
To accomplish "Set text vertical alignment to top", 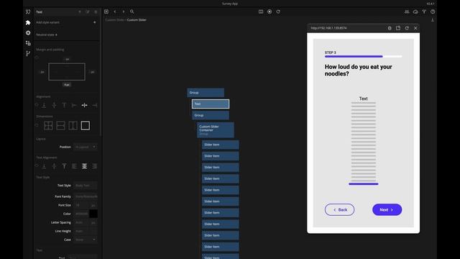I will [x=64, y=166].
